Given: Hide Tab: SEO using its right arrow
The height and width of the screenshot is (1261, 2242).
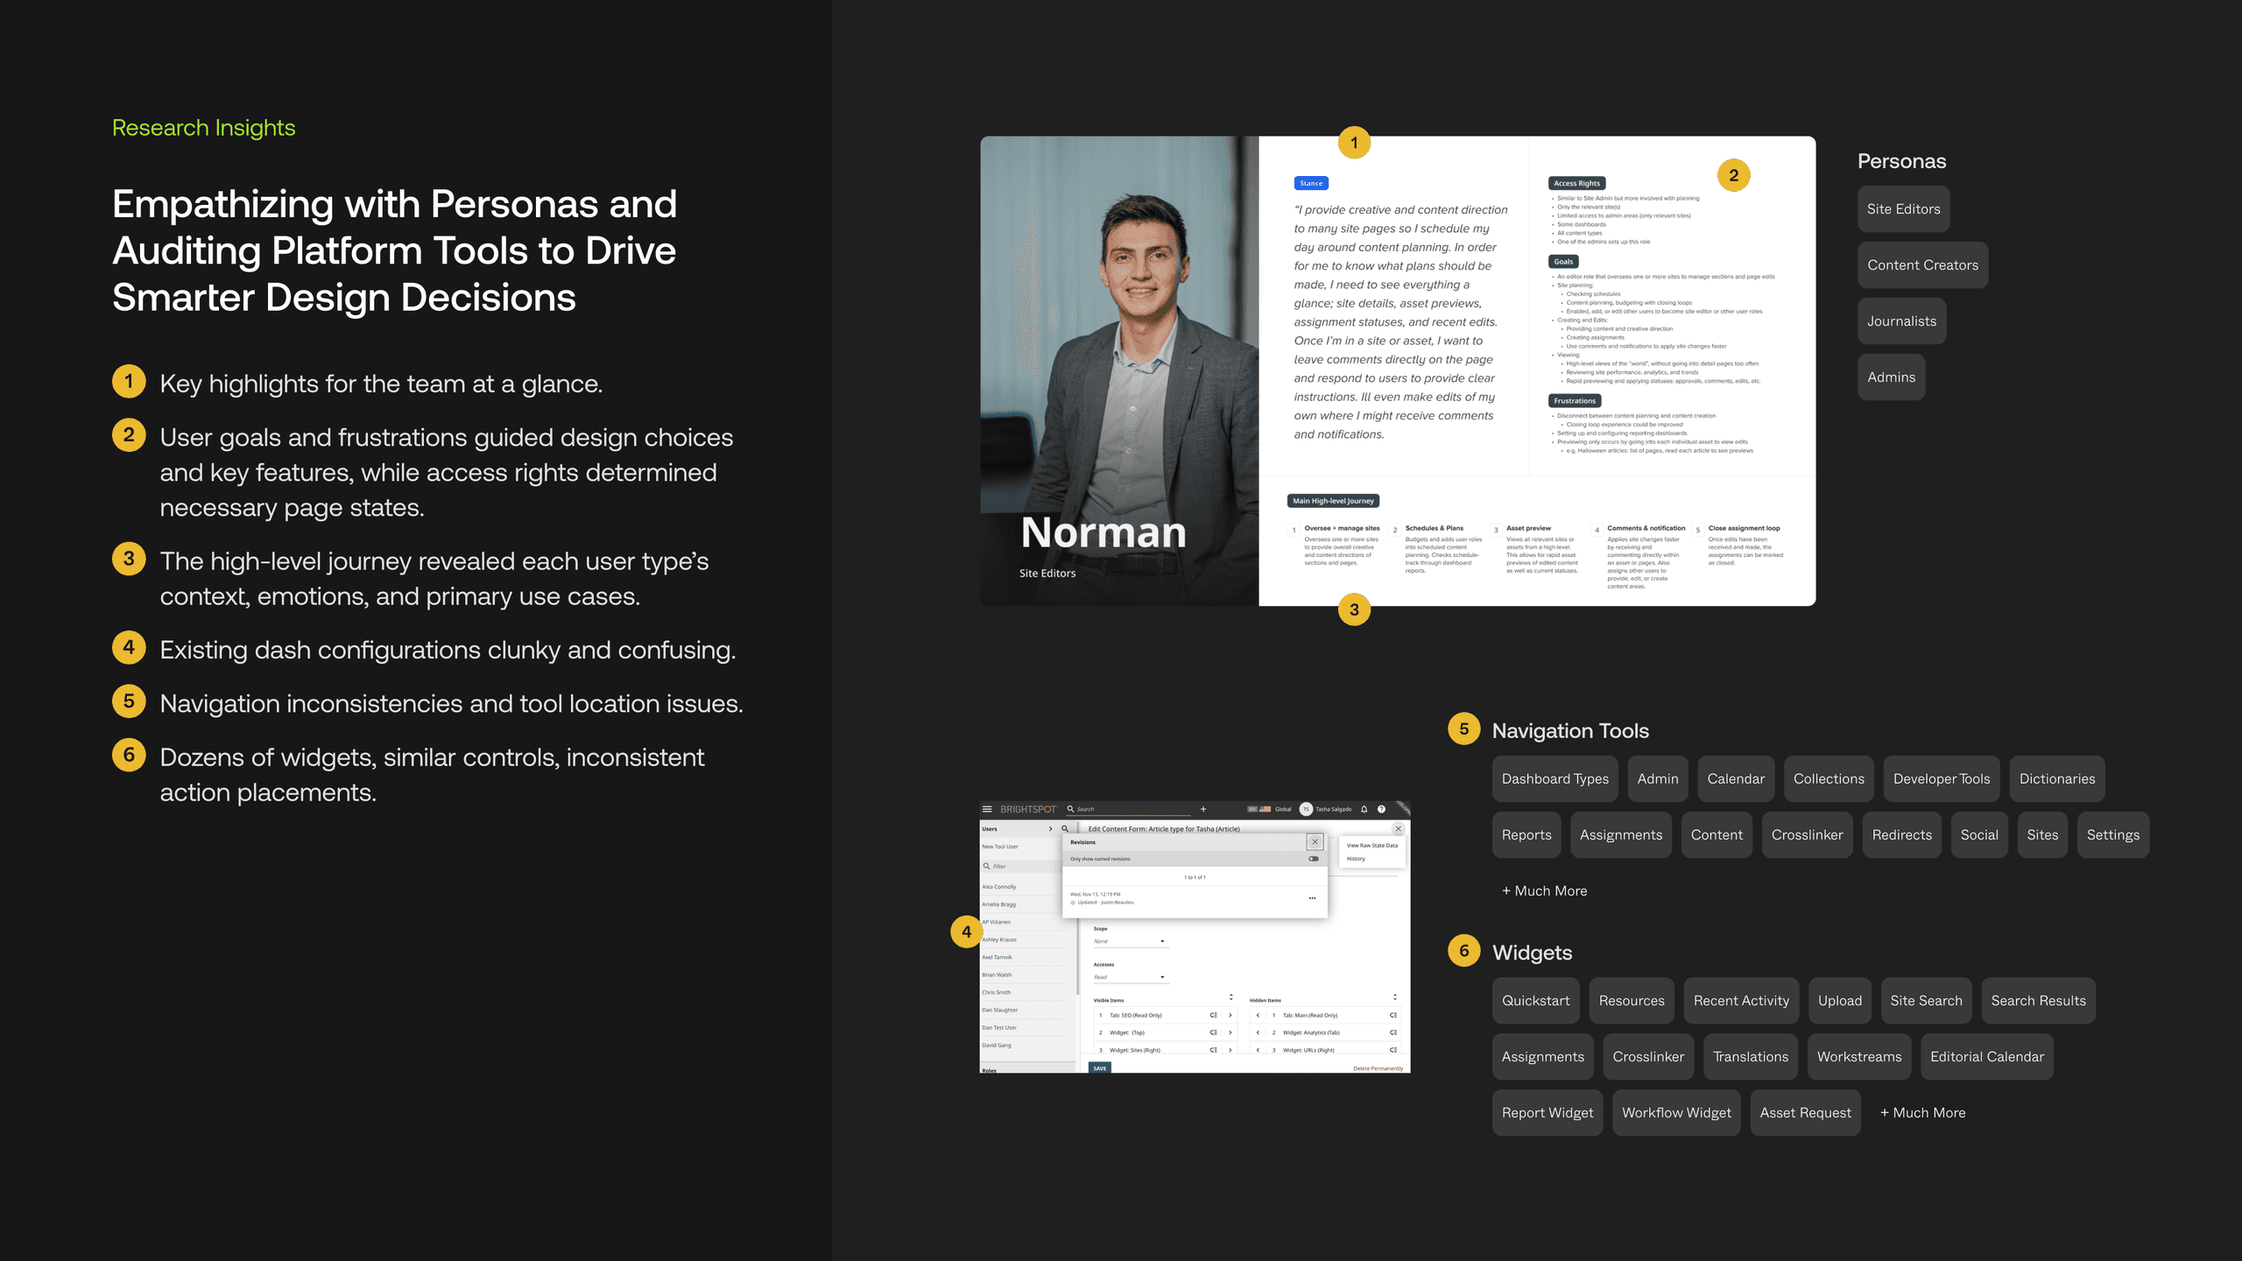Looking at the screenshot, I should (x=1230, y=1015).
